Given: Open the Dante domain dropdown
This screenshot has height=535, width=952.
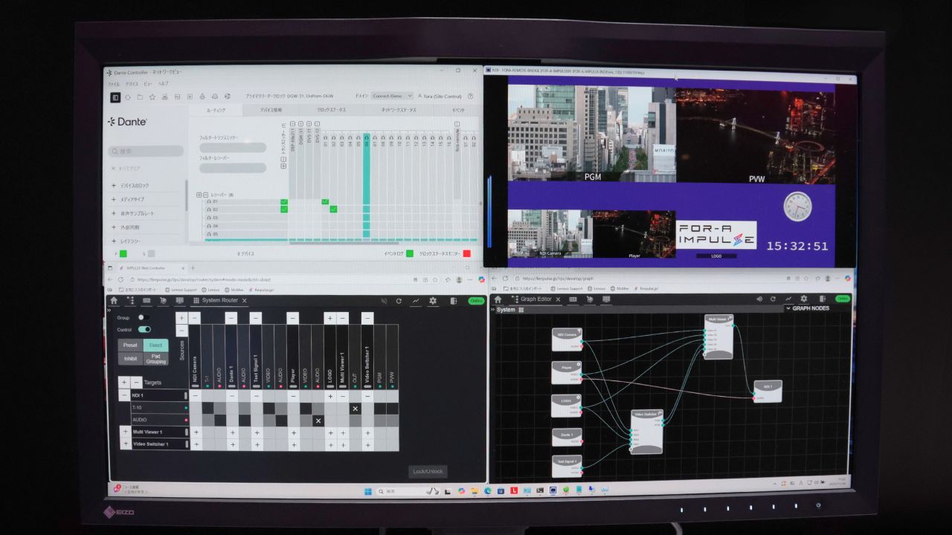Looking at the screenshot, I should 393,96.
